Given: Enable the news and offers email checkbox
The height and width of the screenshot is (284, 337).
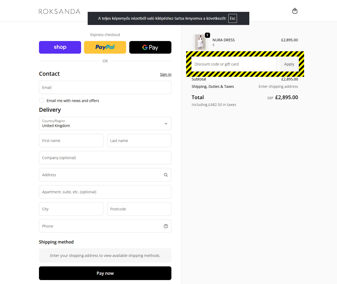Looking at the screenshot, I should tap(41, 100).
